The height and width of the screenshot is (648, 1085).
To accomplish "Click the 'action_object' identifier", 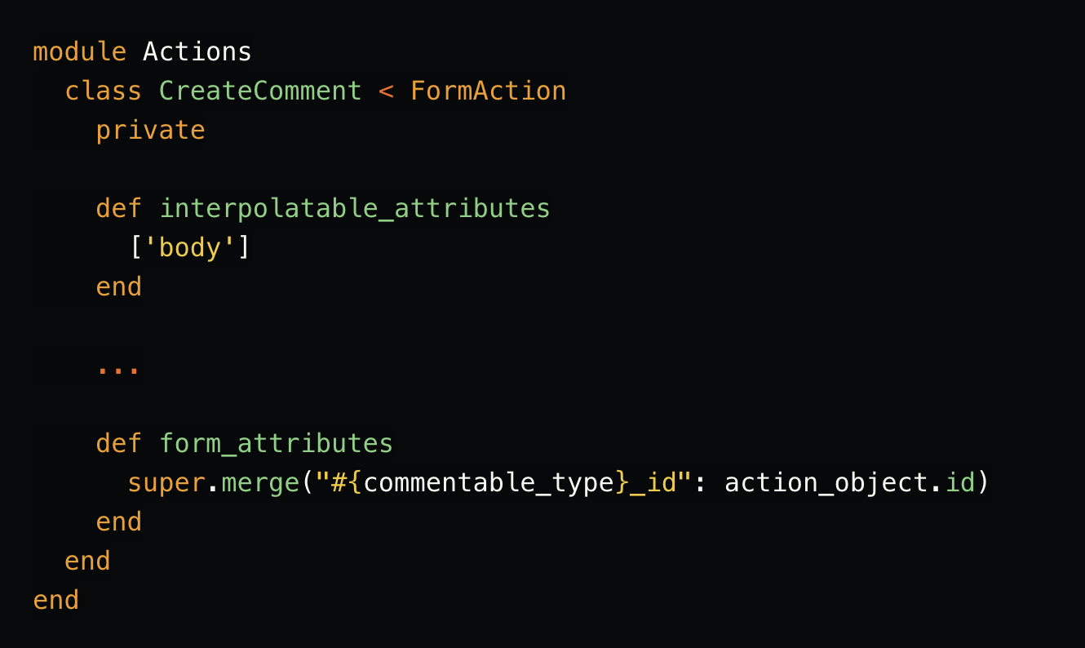I will click(x=826, y=483).
